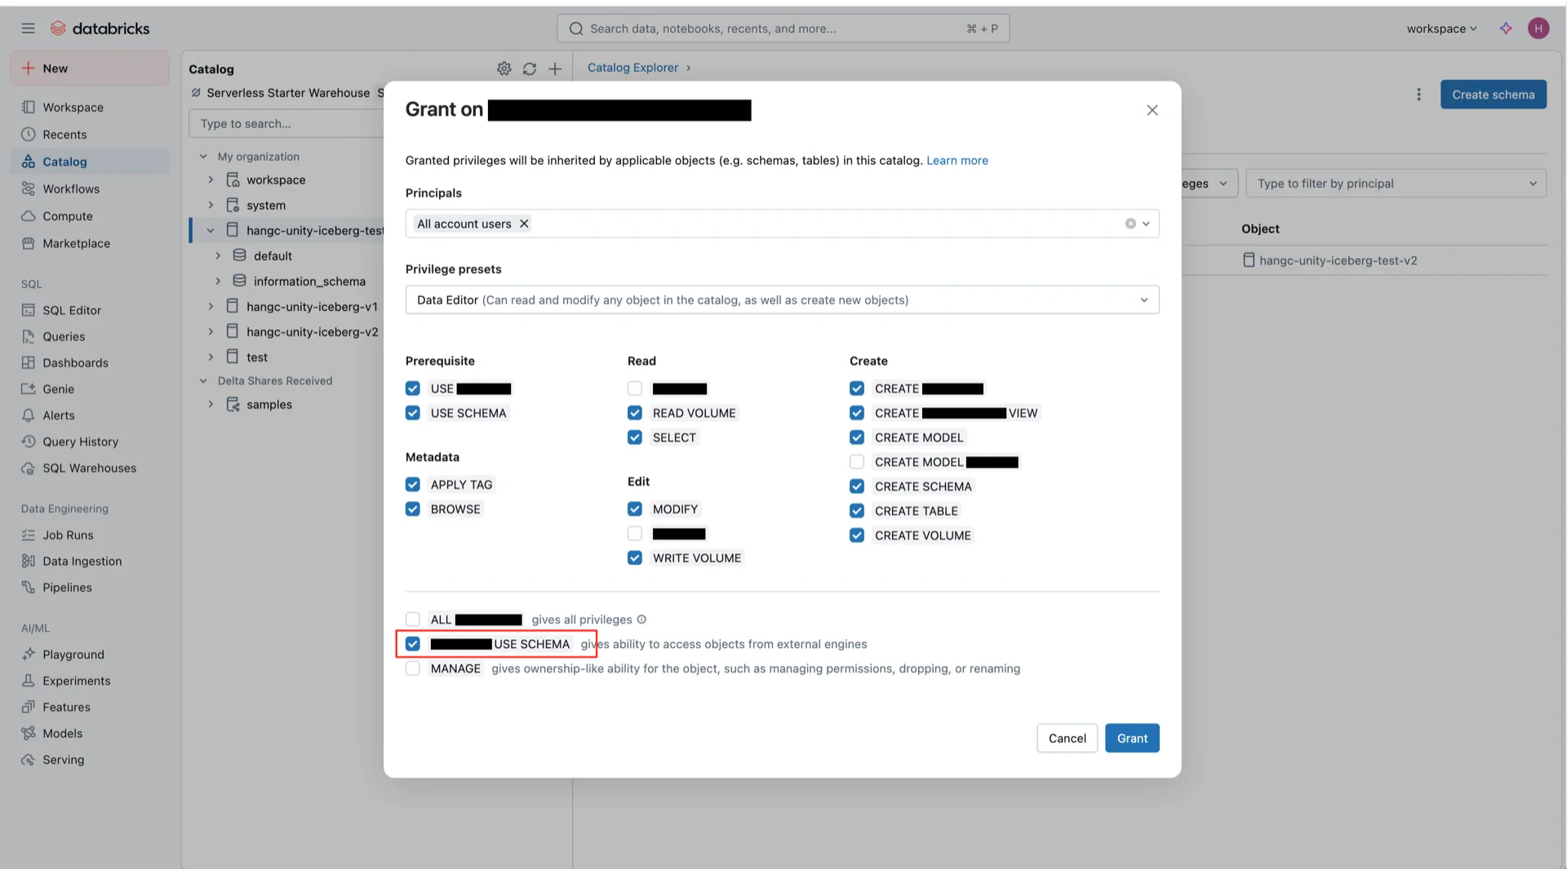
Task: Click the New button
Action: (x=90, y=69)
